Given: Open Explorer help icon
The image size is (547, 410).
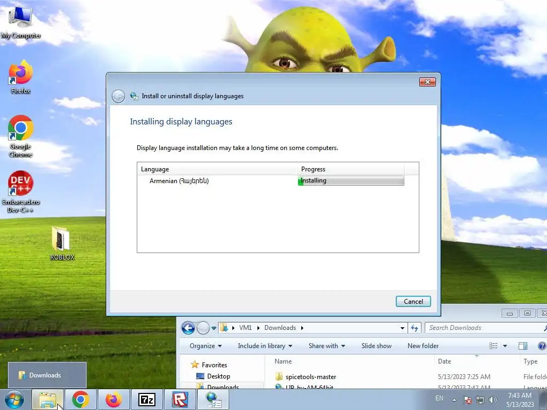Looking at the screenshot, I should (542, 346).
